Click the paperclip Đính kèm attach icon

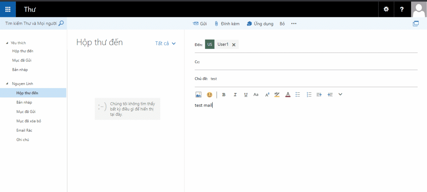(216, 24)
